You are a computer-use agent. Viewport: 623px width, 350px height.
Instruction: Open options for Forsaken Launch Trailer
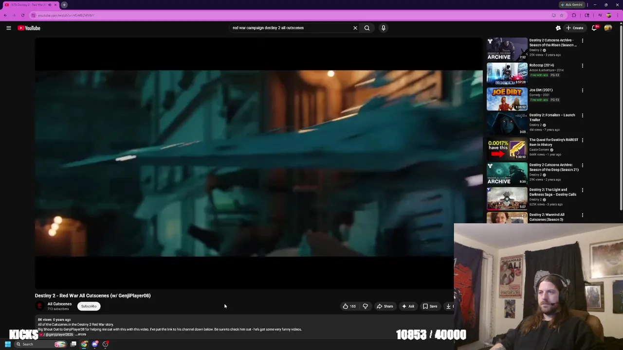(583, 116)
